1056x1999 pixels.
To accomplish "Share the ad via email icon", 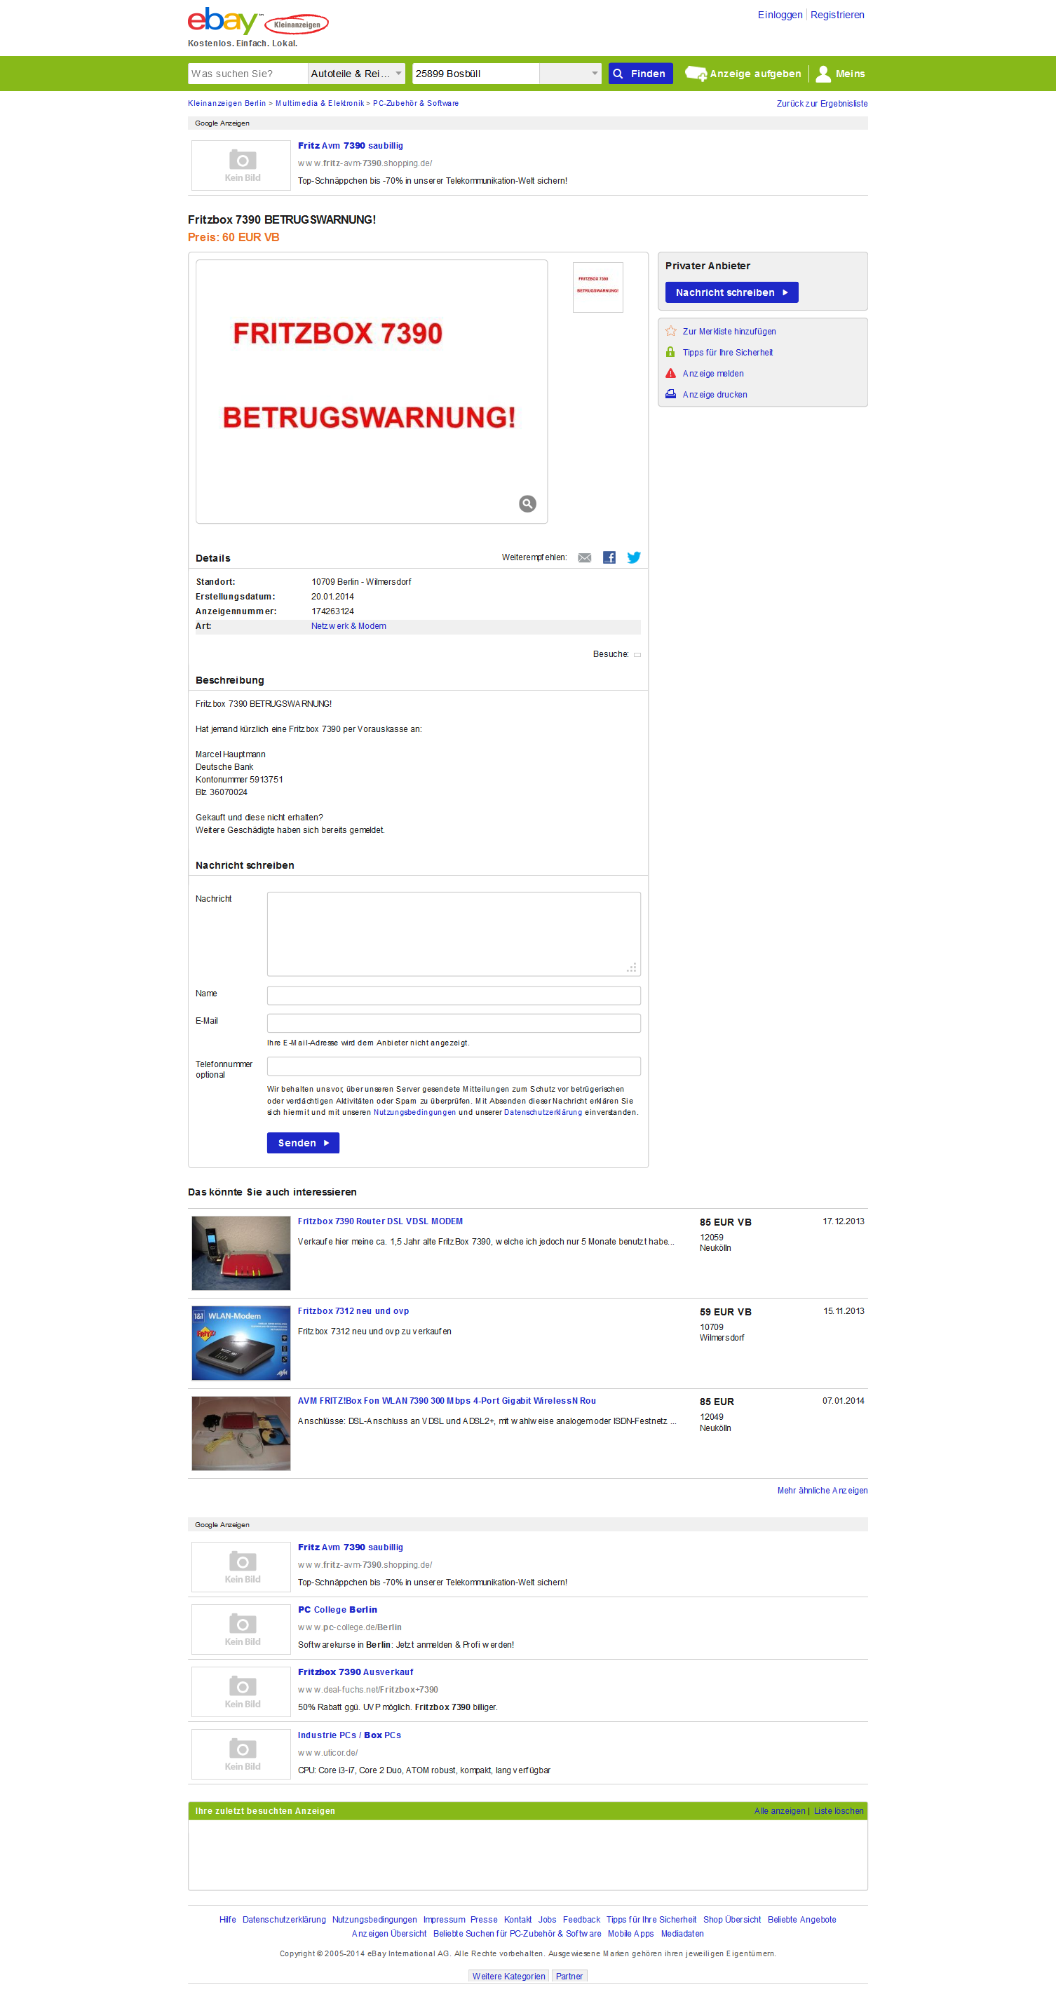I will pyautogui.click(x=585, y=558).
